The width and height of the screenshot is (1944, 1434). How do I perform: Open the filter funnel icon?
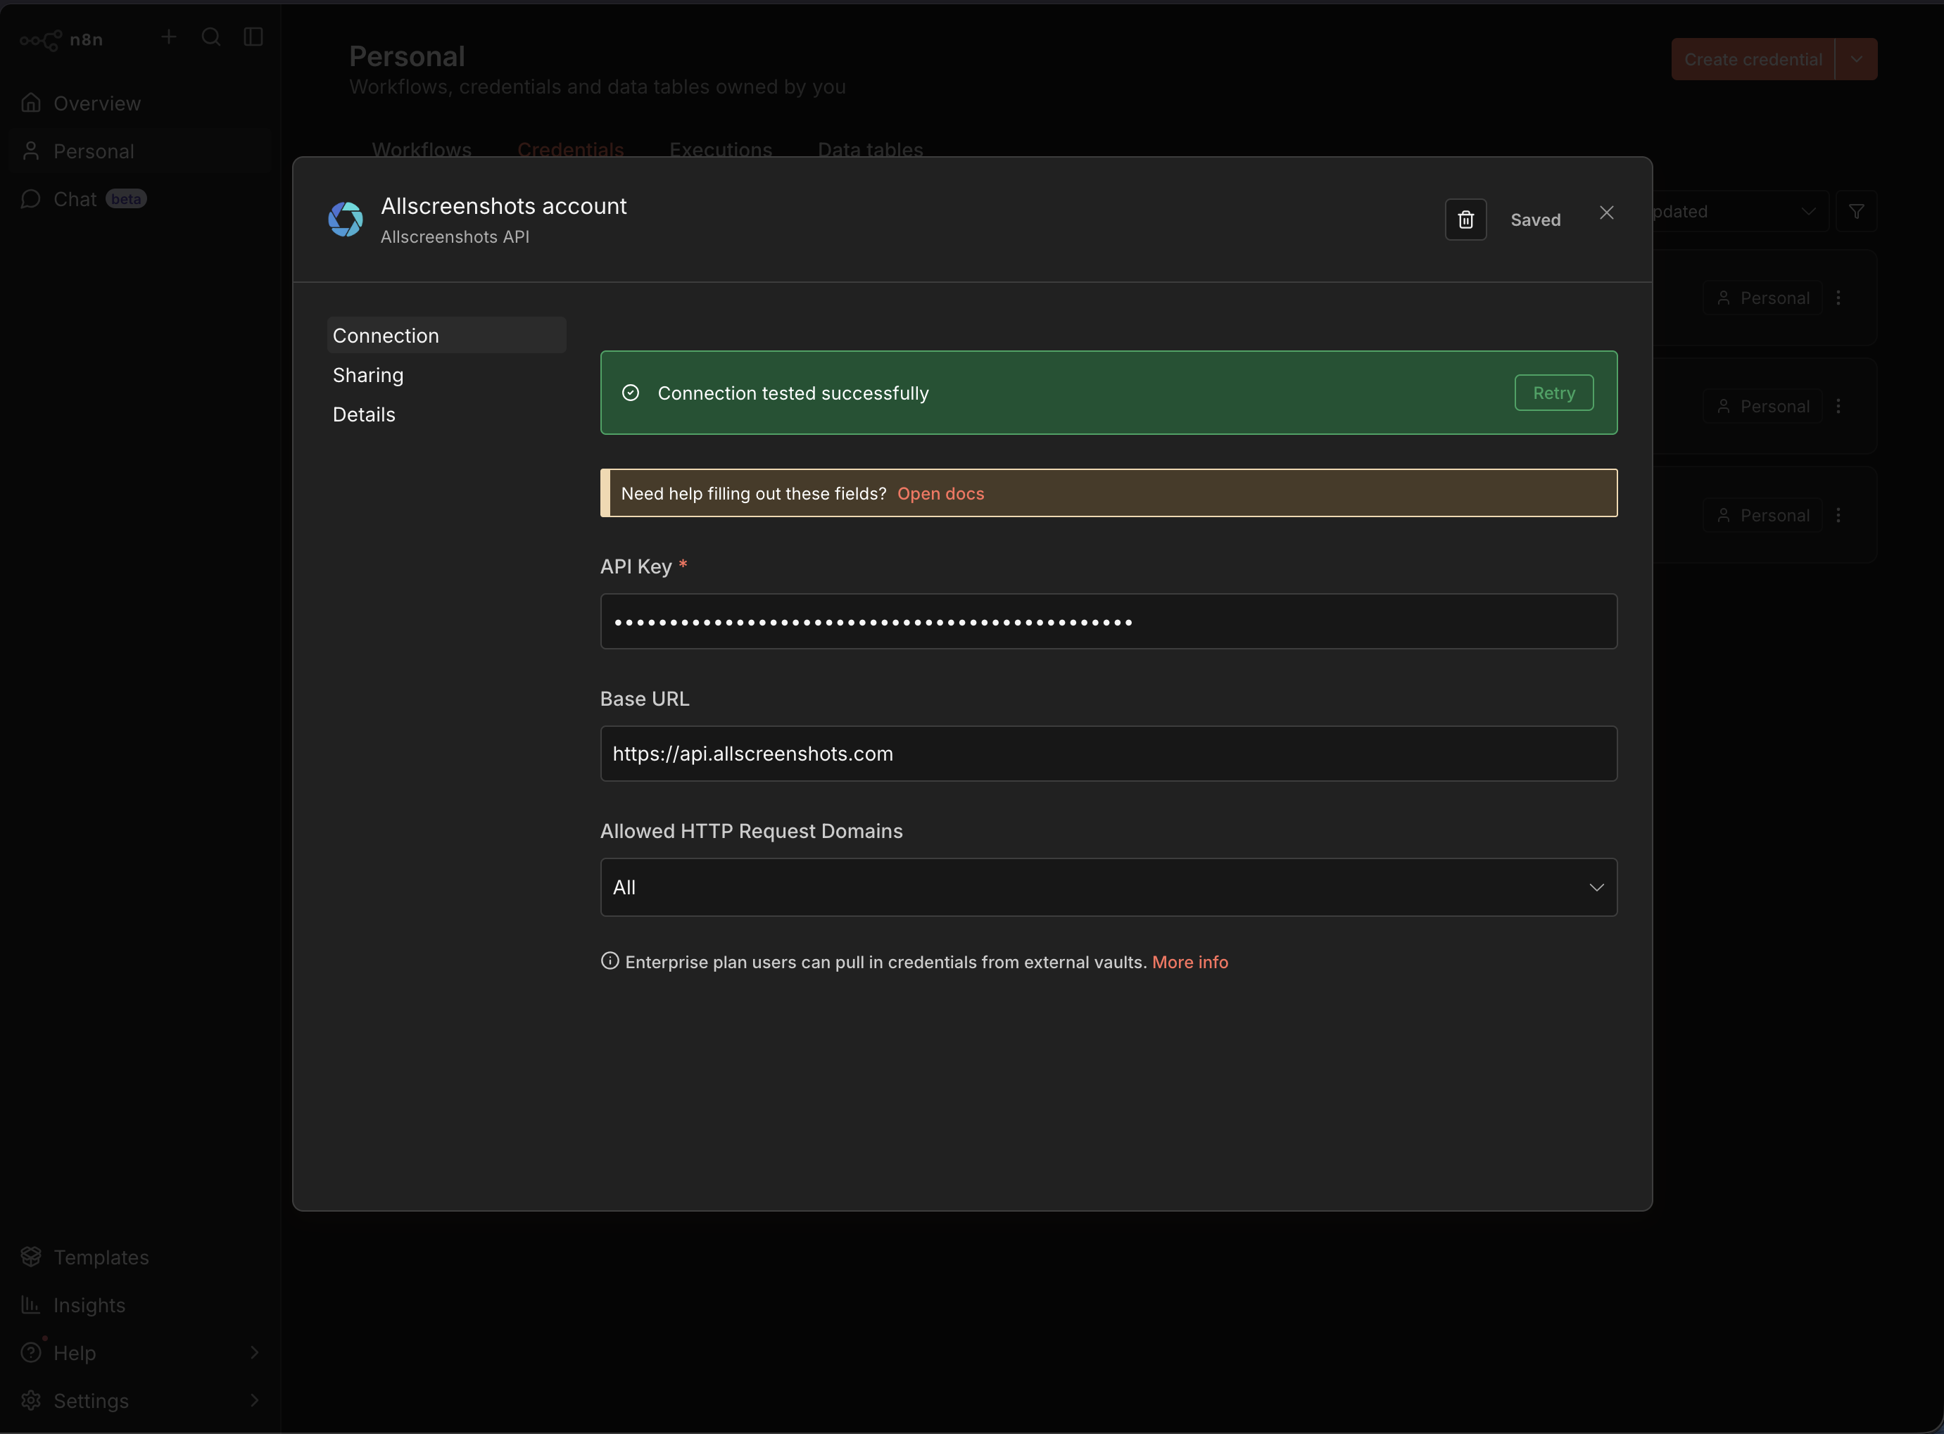click(1856, 212)
